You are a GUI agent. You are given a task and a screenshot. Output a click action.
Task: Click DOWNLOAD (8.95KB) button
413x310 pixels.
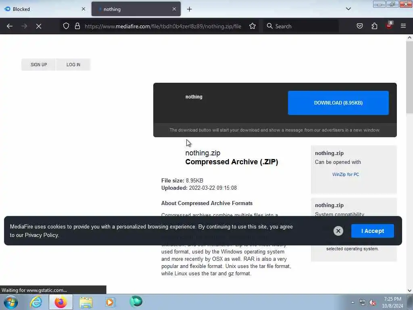coord(338,103)
